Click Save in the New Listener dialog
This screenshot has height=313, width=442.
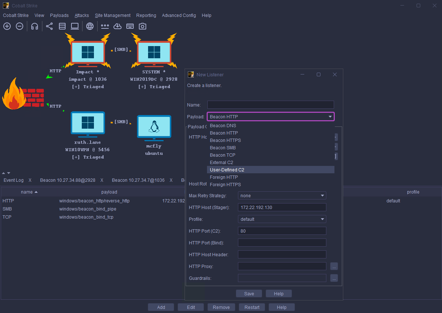[x=249, y=294]
